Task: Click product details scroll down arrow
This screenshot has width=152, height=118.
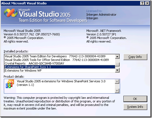Action: [x=117, y=91]
